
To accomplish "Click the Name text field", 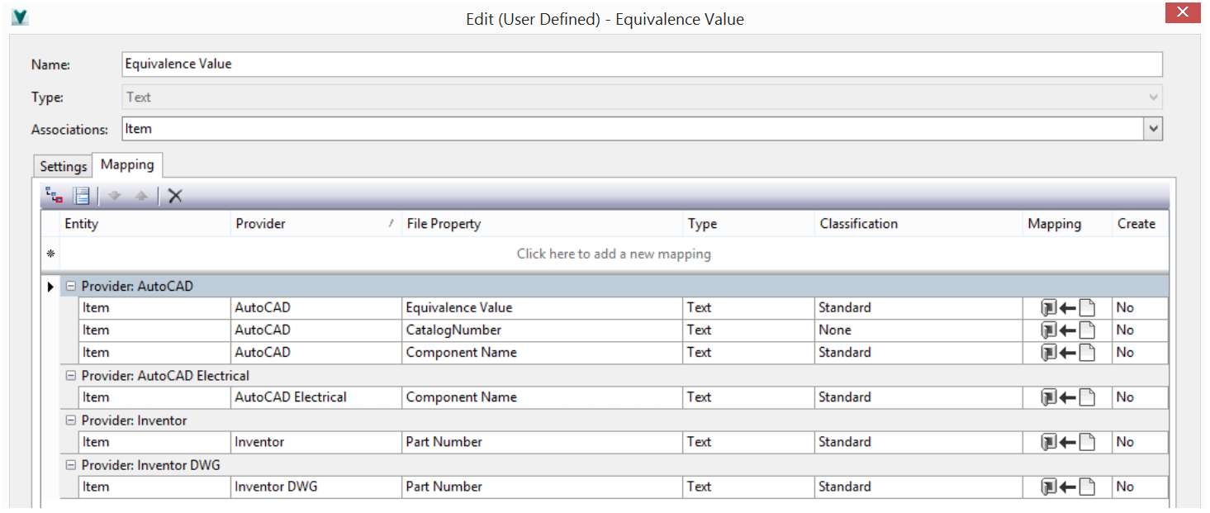I will (642, 64).
